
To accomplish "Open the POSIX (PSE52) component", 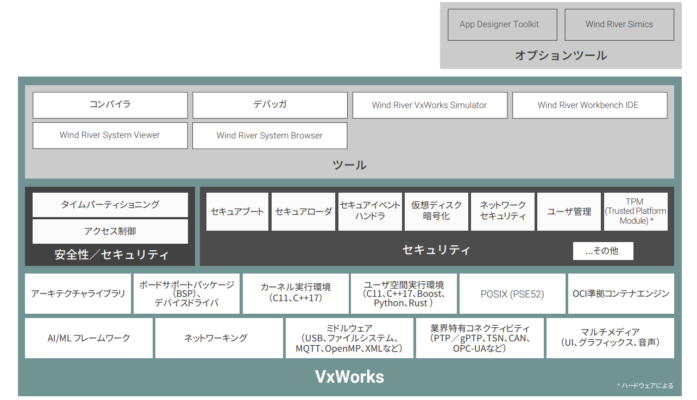I will click(512, 293).
